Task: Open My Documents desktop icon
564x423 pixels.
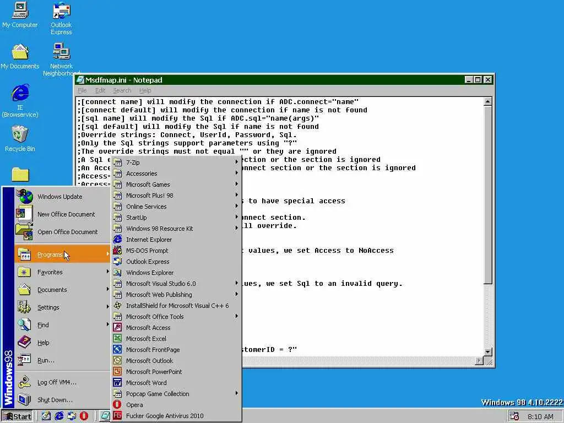Action: click(20, 57)
